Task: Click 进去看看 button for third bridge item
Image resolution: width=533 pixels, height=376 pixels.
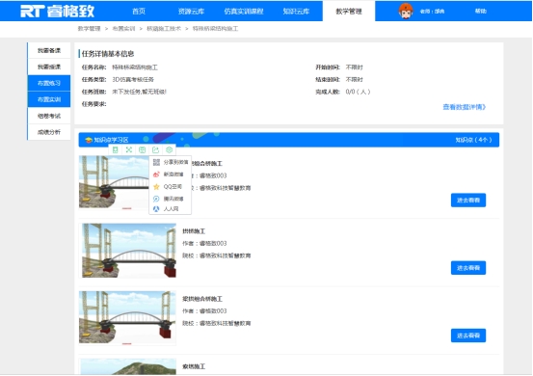Action: coord(468,336)
